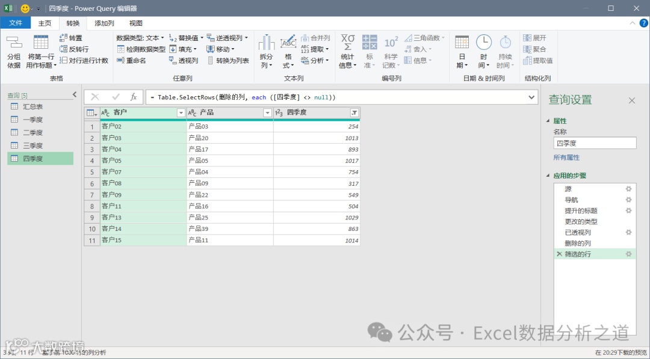The height and width of the screenshot is (359, 650).
Task: Open the 分析 parse dropdown
Action: tap(315, 61)
